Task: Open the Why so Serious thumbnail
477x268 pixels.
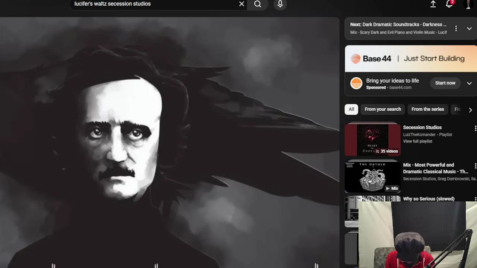Action: coord(351,211)
